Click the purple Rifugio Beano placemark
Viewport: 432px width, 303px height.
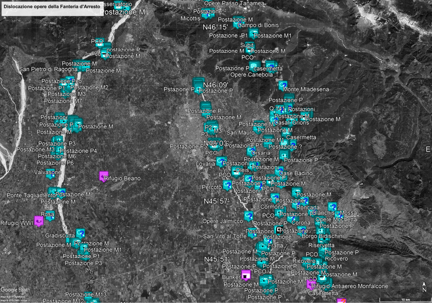pos(103,176)
